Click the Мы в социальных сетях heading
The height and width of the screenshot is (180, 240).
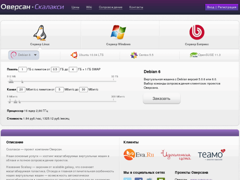[144, 172]
